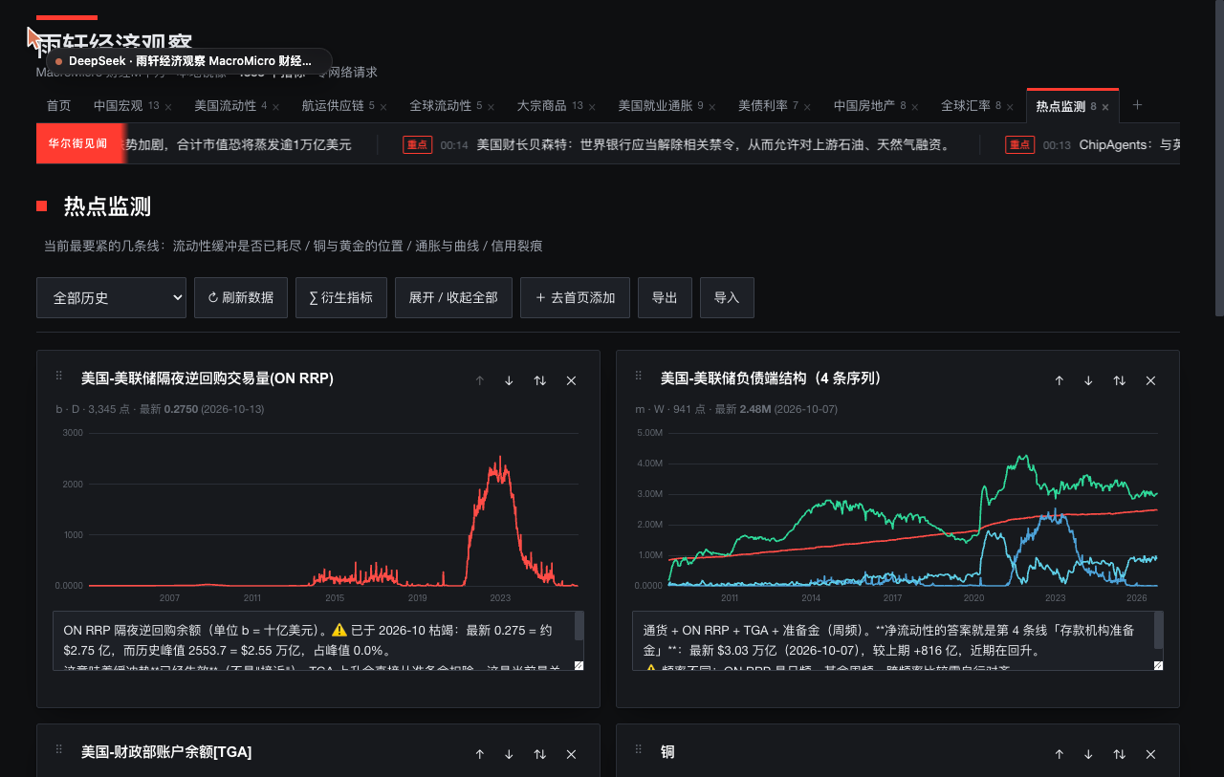Move the ON RRP card down
The width and height of the screenshot is (1224, 777).
click(x=509, y=380)
